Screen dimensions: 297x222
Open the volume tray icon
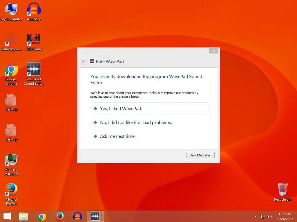coord(269,216)
